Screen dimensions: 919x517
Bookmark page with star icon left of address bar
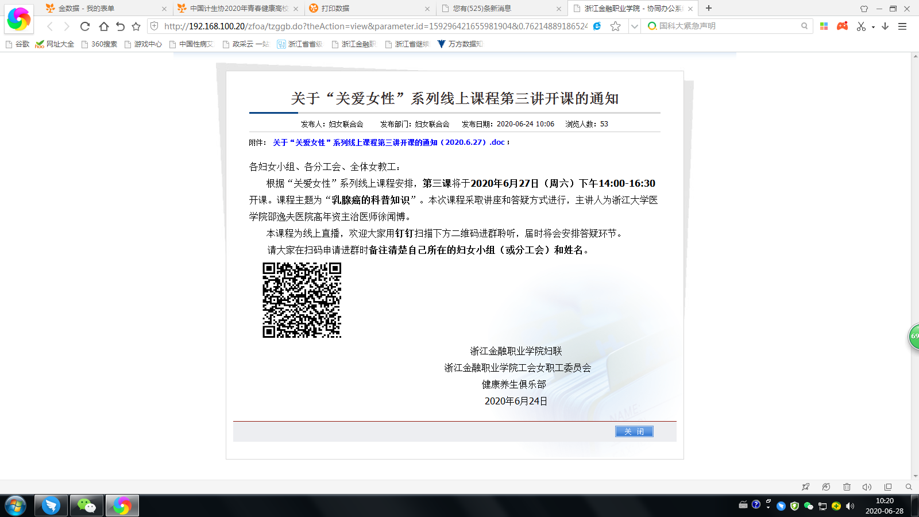[136, 26]
